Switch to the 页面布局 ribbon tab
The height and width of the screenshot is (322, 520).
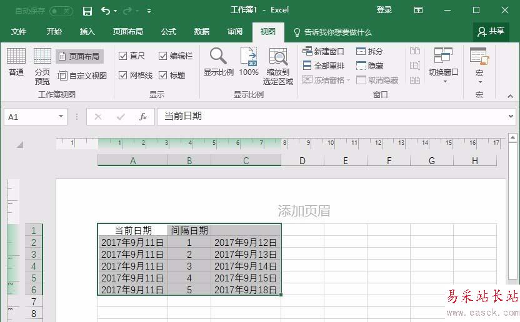(127, 31)
